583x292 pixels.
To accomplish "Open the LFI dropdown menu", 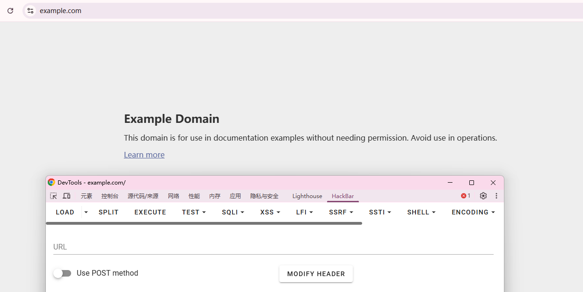I will pos(305,212).
